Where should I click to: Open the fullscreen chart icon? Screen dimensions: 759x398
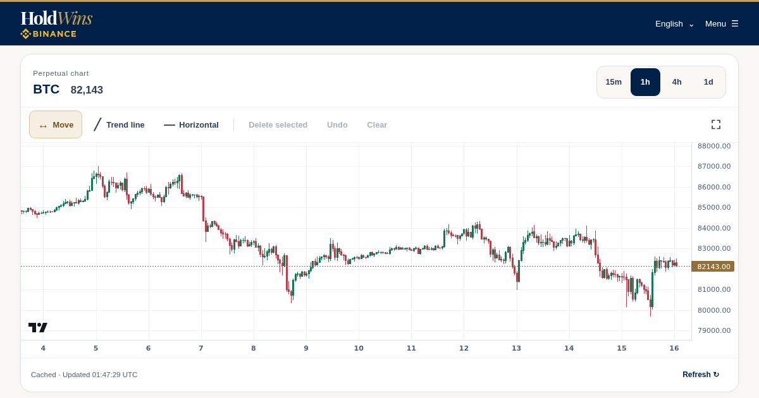pos(716,124)
